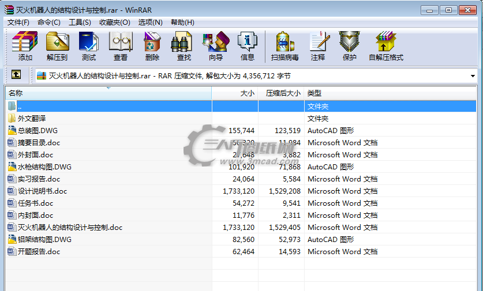Open the 查看 (View) toolbar icon
The height and width of the screenshot is (291, 483).
121,41
